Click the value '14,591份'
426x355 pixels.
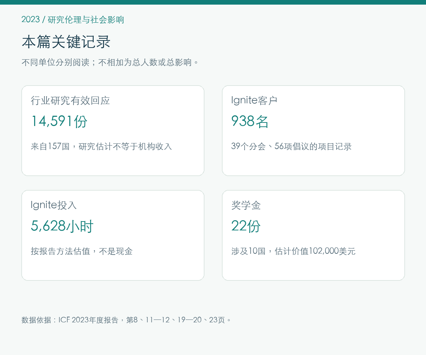click(x=59, y=121)
